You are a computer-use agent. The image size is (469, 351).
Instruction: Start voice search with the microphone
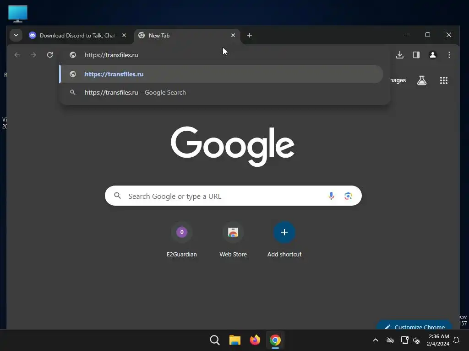[x=331, y=196]
